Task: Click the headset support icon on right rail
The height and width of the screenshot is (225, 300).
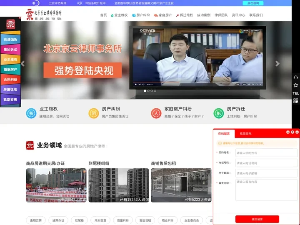Action: point(296,77)
